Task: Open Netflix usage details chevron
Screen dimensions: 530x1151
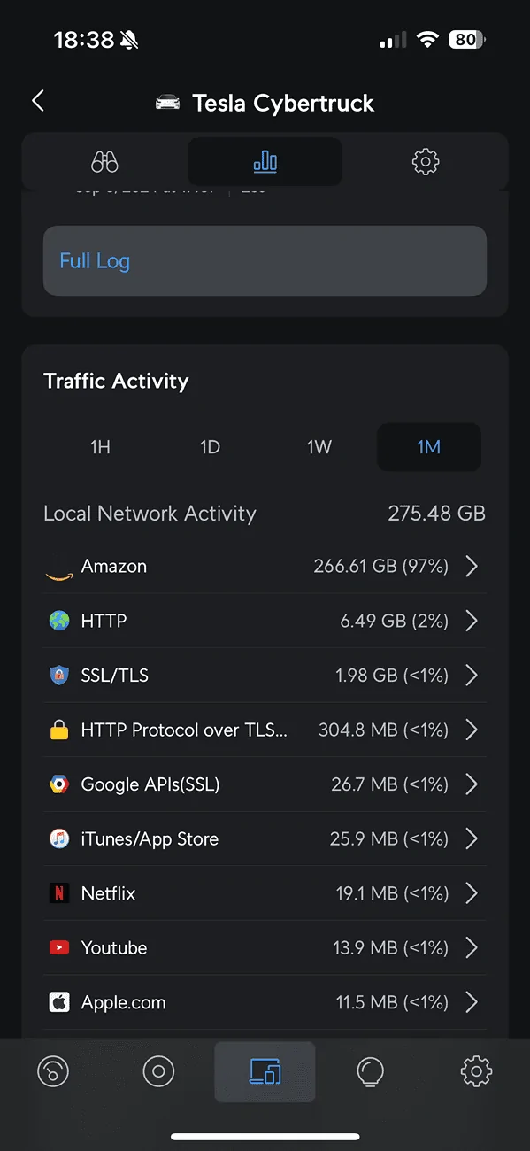Action: point(472,893)
